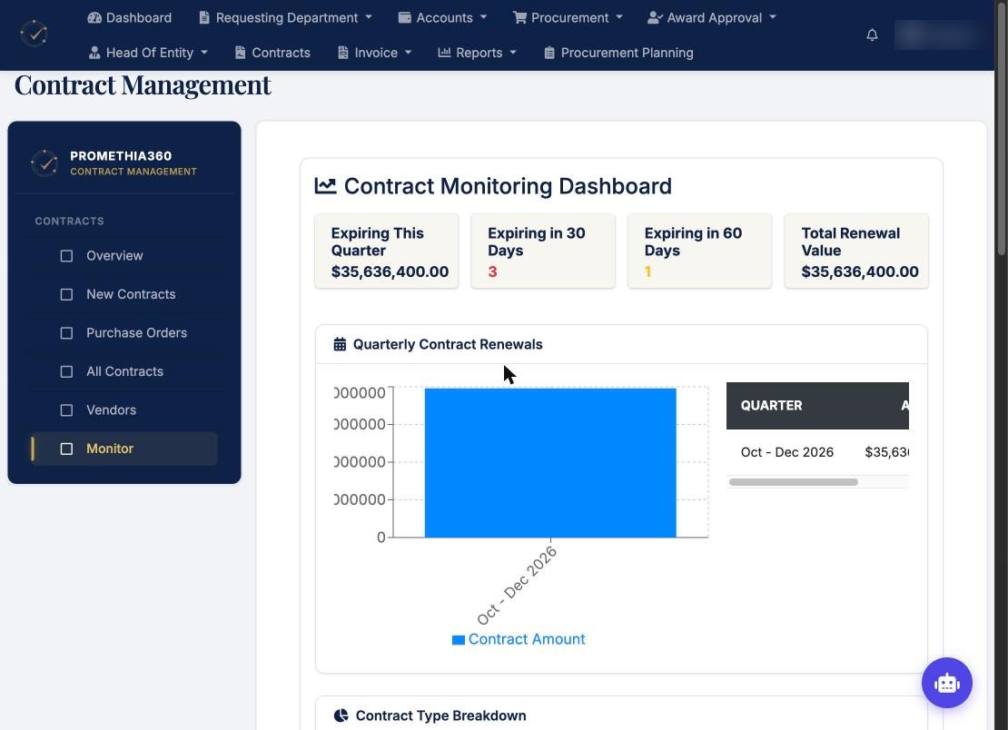Viewport: 1008px width, 730px height.
Task: Click the Expiring This Quarter card
Action: (x=386, y=252)
